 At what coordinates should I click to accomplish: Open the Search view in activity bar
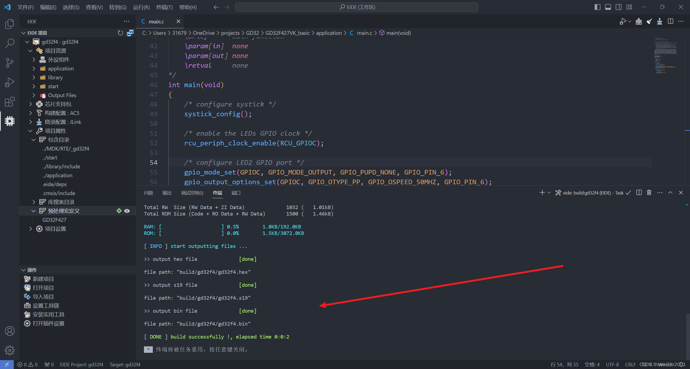(10, 43)
